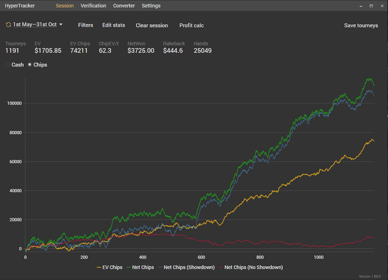This screenshot has width=388, height=280.
Task: Open the Settings tab
Action: click(151, 6)
